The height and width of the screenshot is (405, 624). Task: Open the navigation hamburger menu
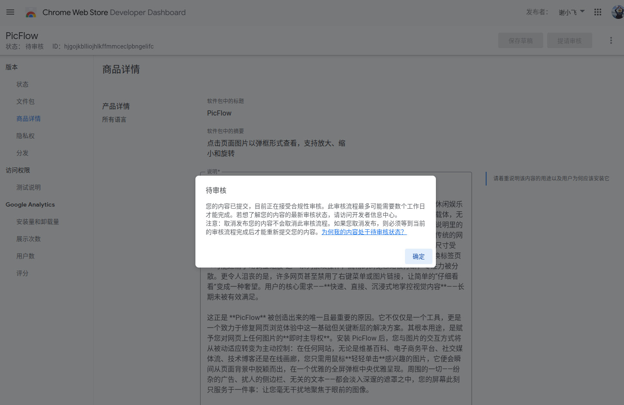(10, 12)
